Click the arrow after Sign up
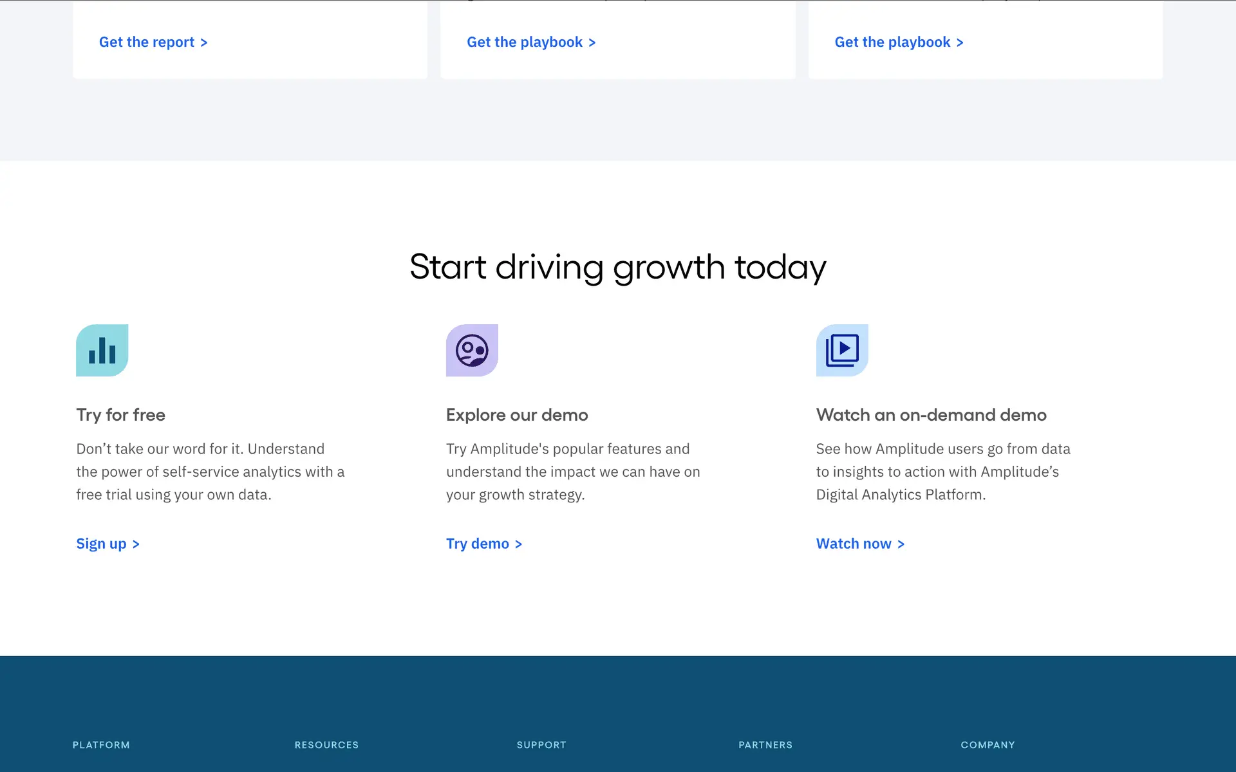This screenshot has width=1236, height=772. (136, 544)
